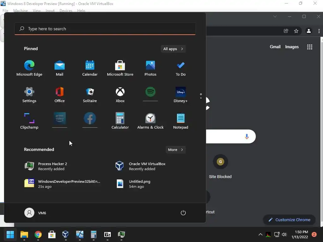This screenshot has width=323, height=242.
Task: Open the Calendar app
Action: (x=90, y=68)
